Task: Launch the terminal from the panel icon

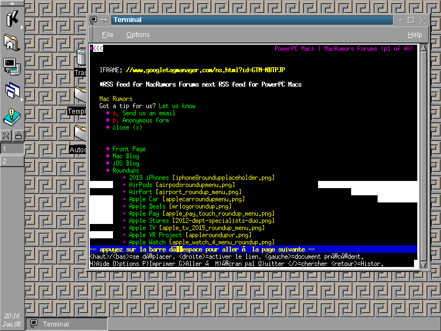Action: 12,66
